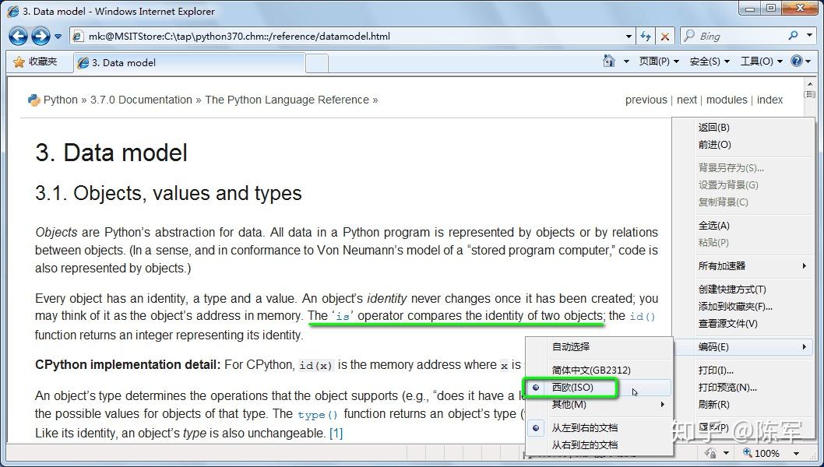Open the address bar history dropdown
Image resolution: width=824 pixels, height=467 pixels.
click(x=628, y=36)
